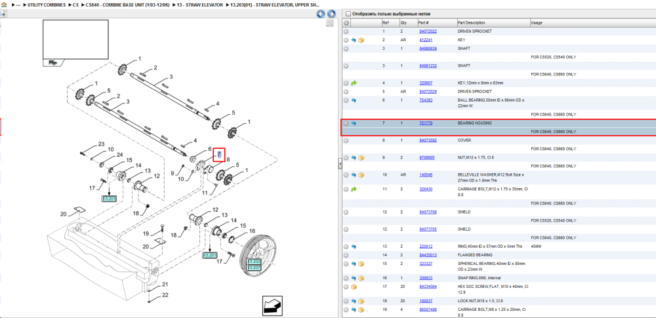Click the blue arrow for BELLEVILLE WASHER row
The height and width of the screenshot is (318, 656).
coord(354,175)
